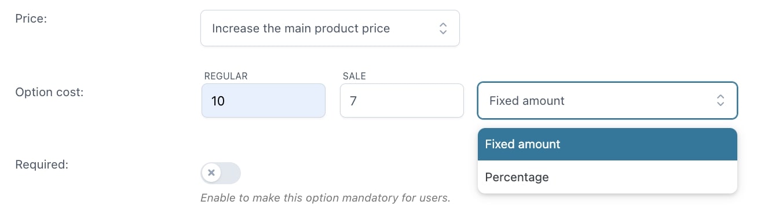The width and height of the screenshot is (768, 212).
Task: Focus the Sale cost field showing 7
Action: (401, 101)
